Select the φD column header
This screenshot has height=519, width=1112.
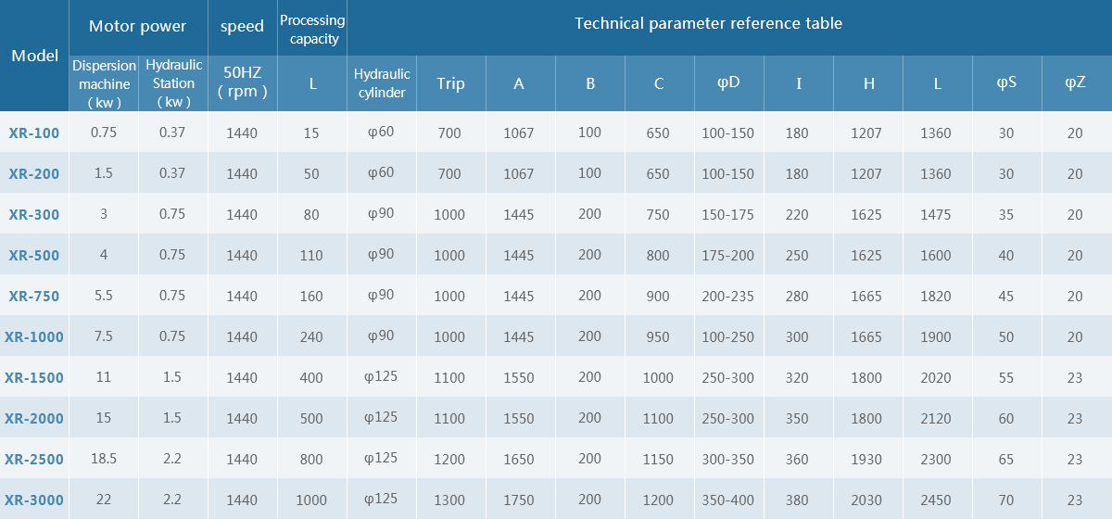tap(728, 82)
